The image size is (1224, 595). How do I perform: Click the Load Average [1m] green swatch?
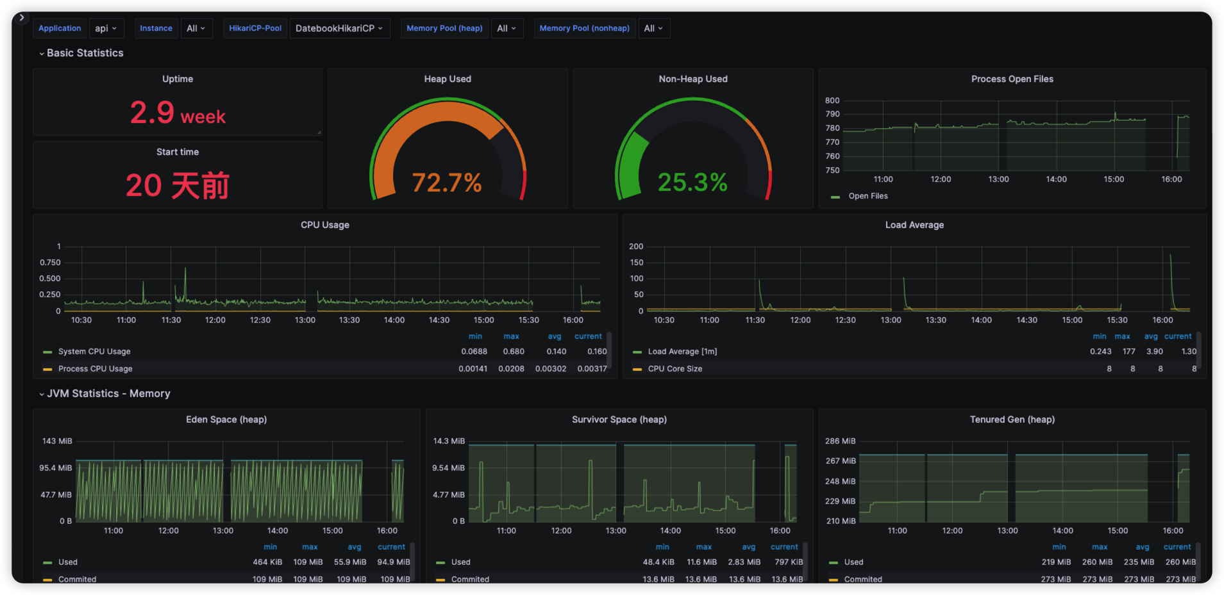pos(637,352)
